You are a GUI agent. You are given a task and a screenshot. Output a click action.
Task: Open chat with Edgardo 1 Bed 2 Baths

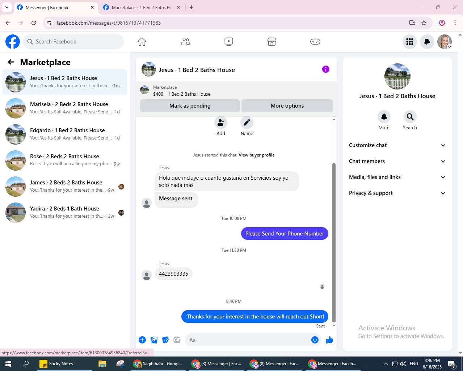[65, 134]
